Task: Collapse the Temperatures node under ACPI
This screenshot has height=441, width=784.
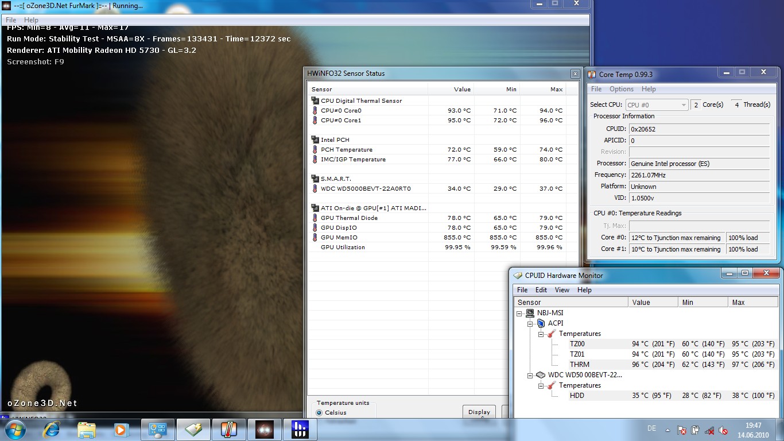Action: 541,334
